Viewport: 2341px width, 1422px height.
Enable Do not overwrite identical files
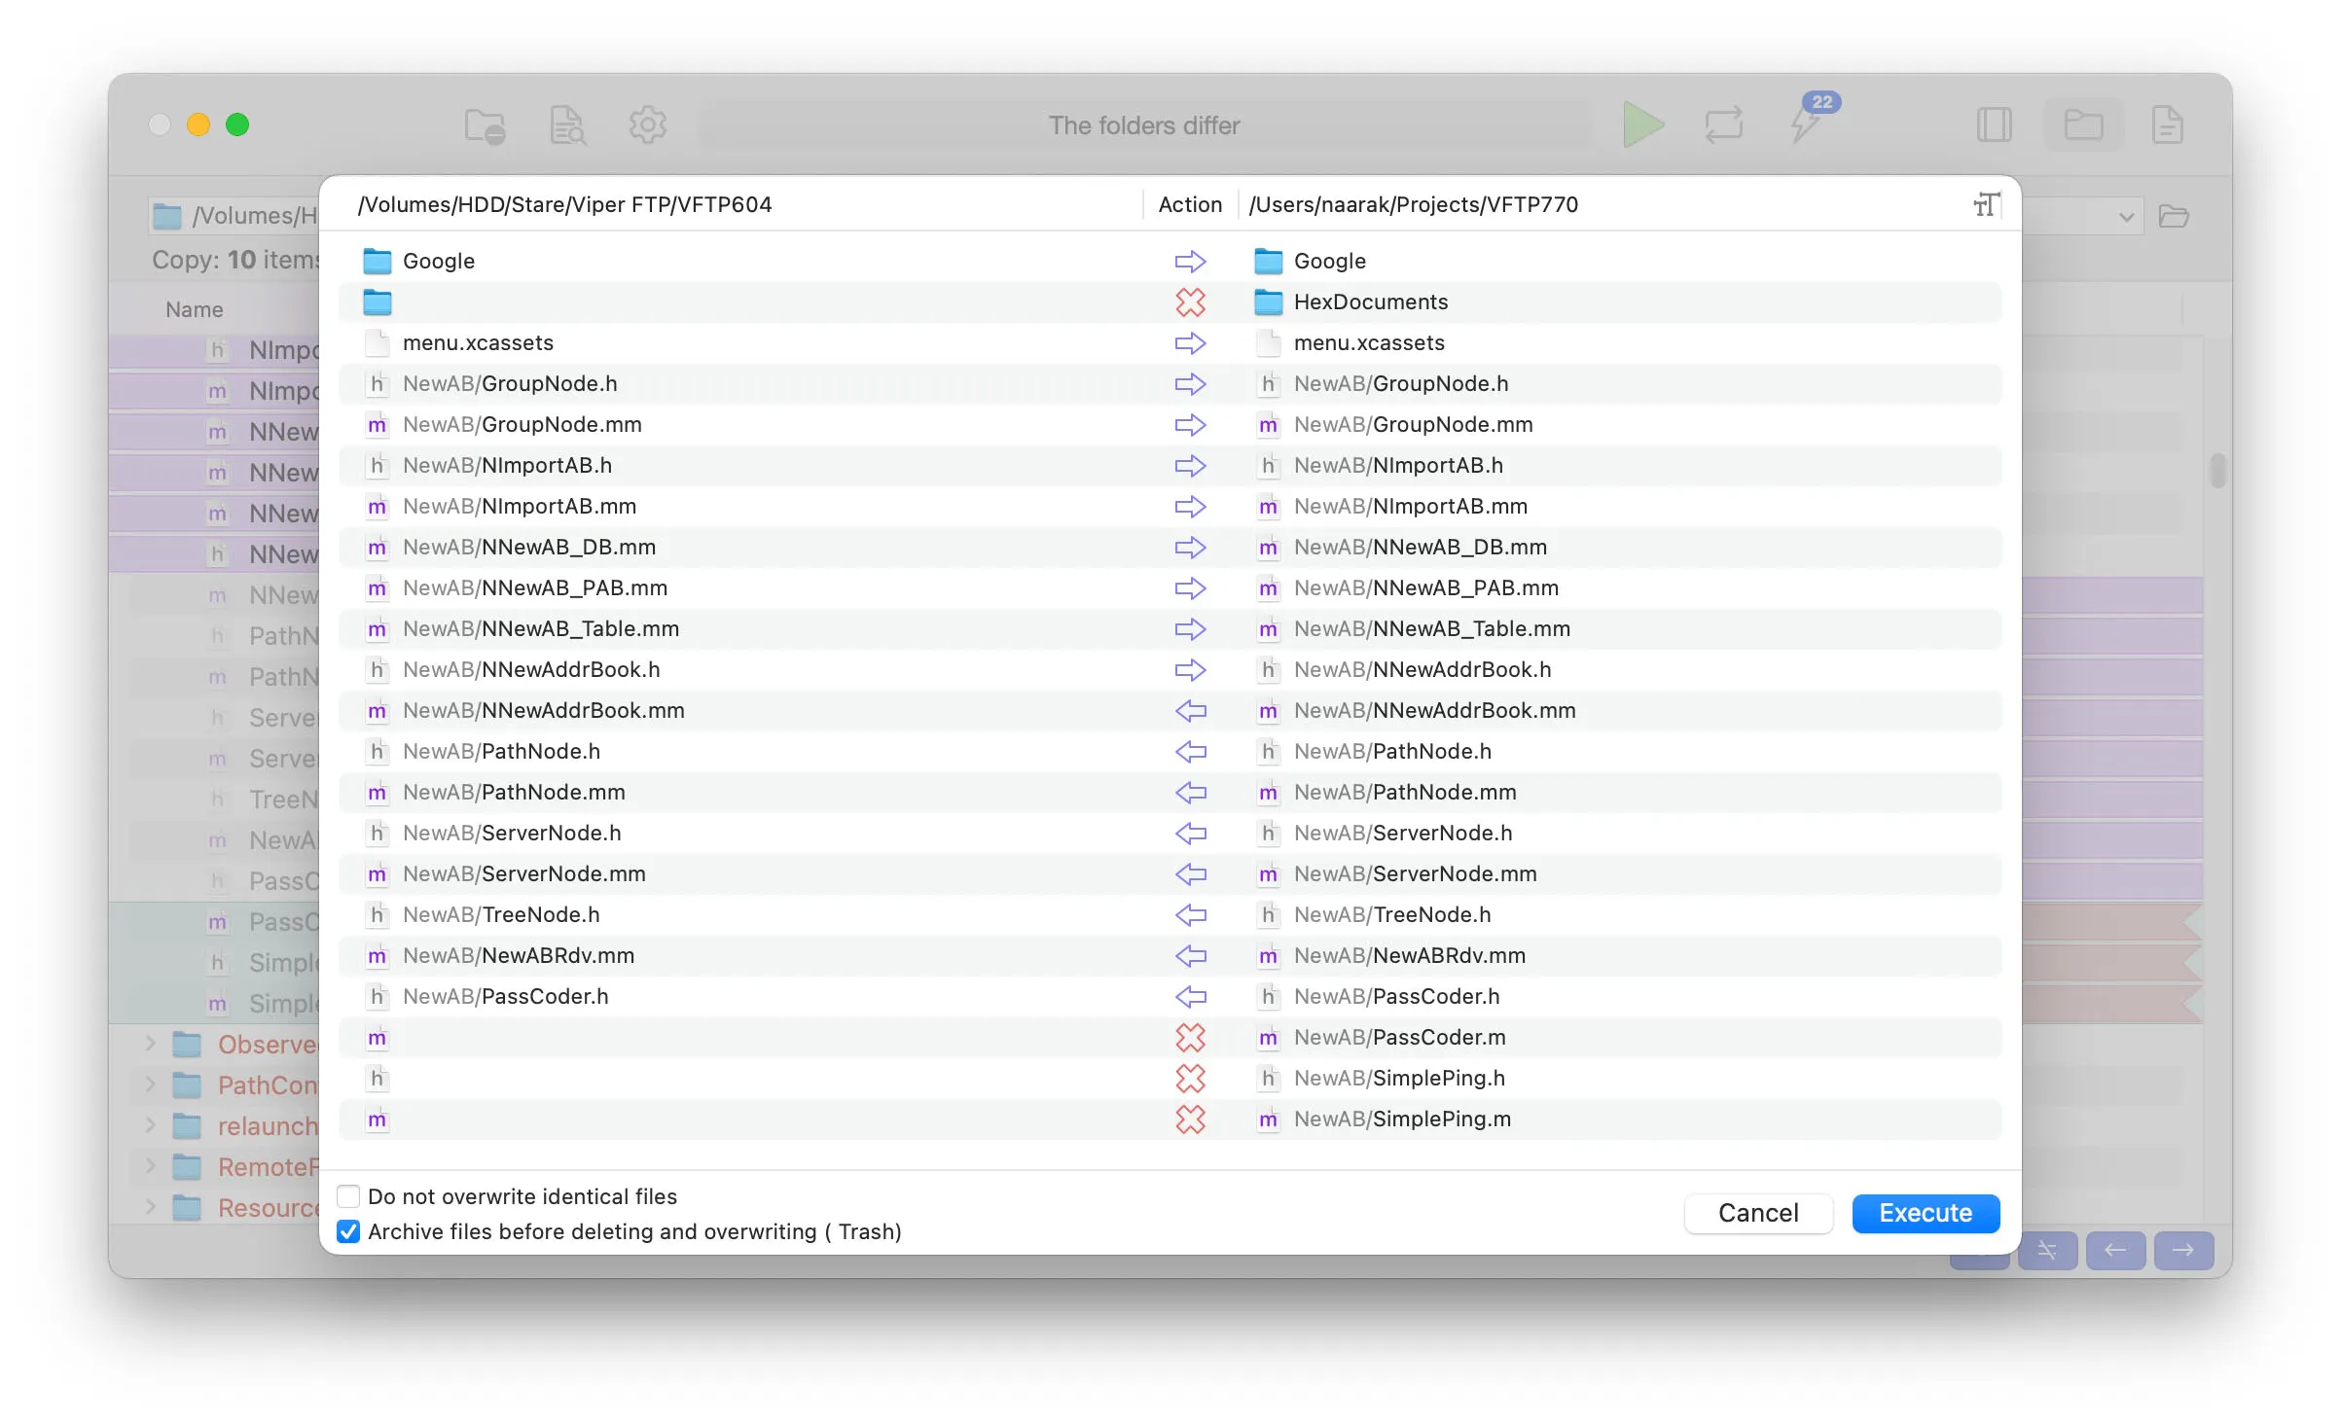348,1196
